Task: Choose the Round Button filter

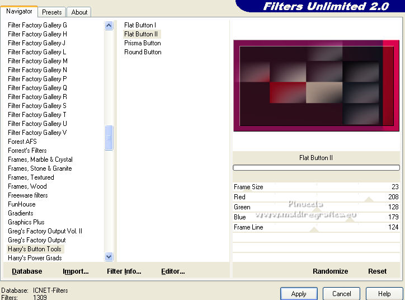Action: click(x=143, y=52)
